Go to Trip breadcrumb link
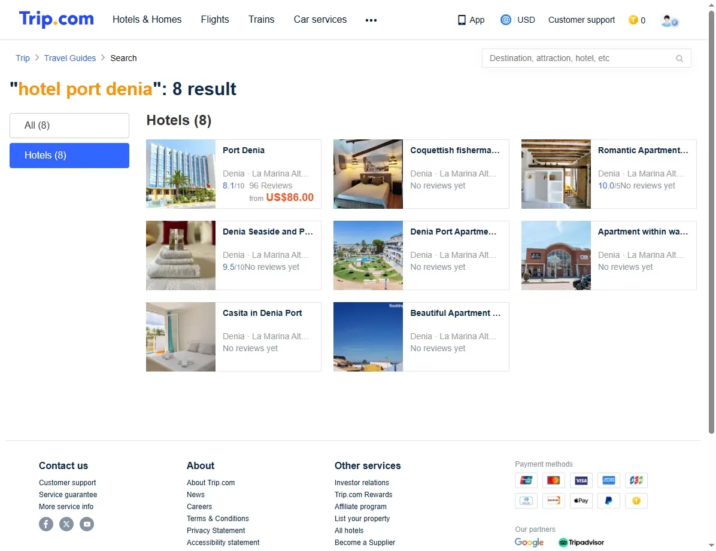This screenshot has height=551, width=716. pos(22,58)
